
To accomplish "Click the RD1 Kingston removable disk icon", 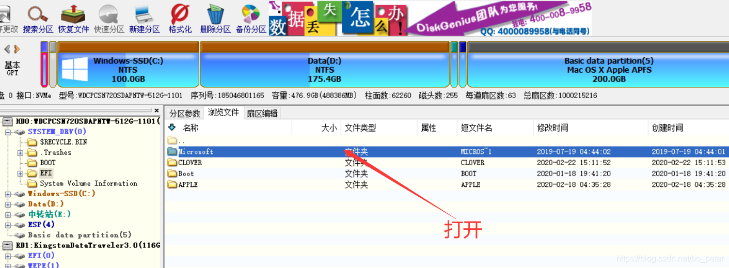I will 8,245.
